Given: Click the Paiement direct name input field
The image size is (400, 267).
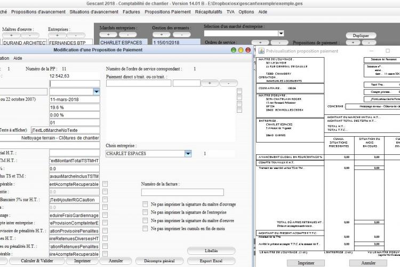Looking at the screenshot, I should pyautogui.click(x=139, y=83).
